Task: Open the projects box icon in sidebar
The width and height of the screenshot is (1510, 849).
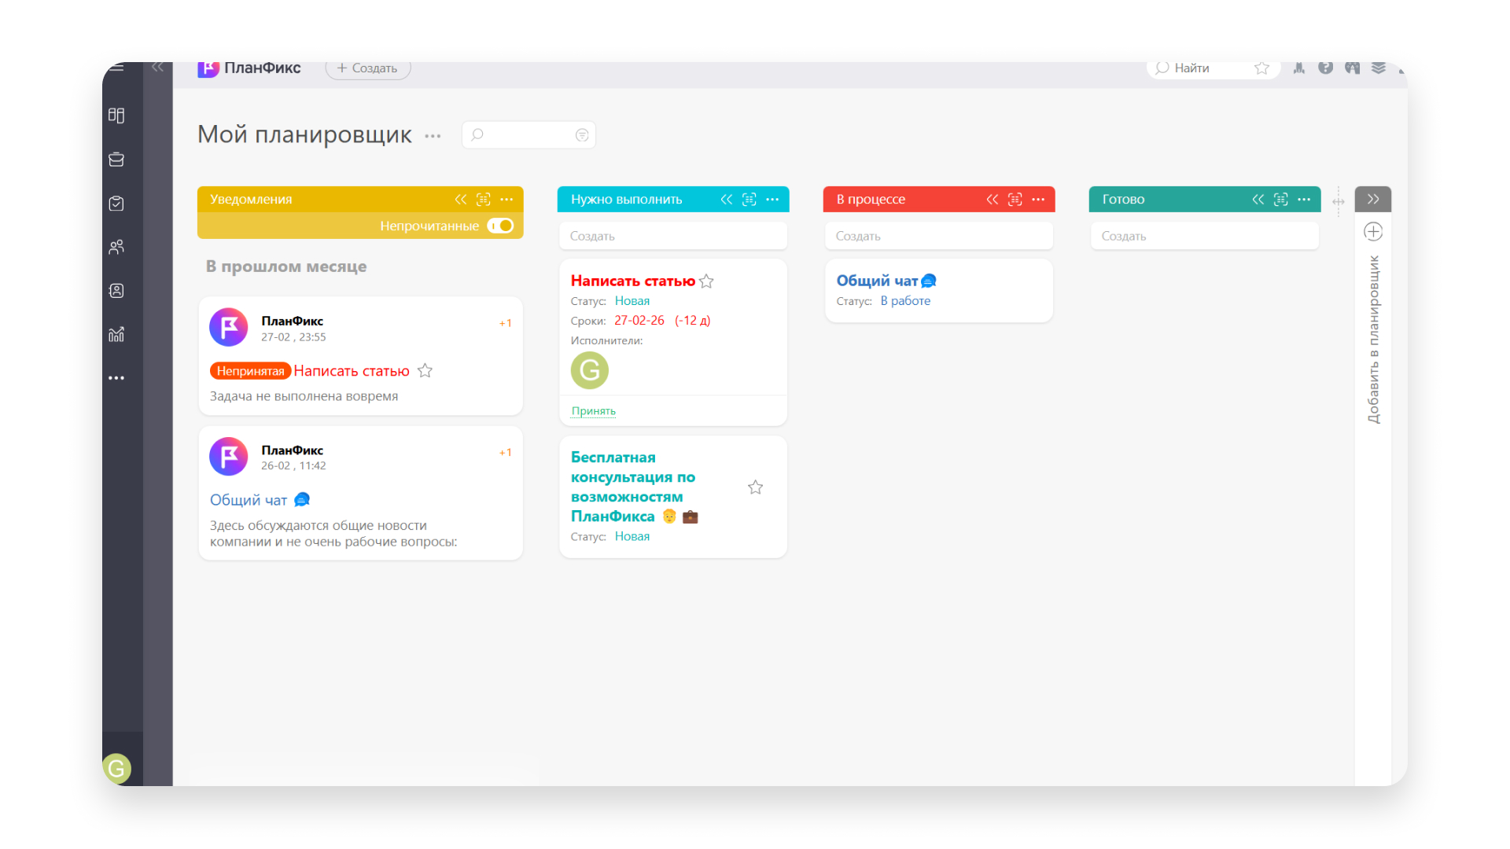Action: [116, 160]
